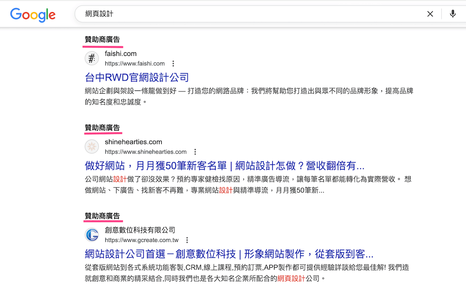Image resolution: width=466 pixels, height=289 pixels.
Task: Open the three-dot menu beside the faishi.com URL
Action: click(x=173, y=63)
